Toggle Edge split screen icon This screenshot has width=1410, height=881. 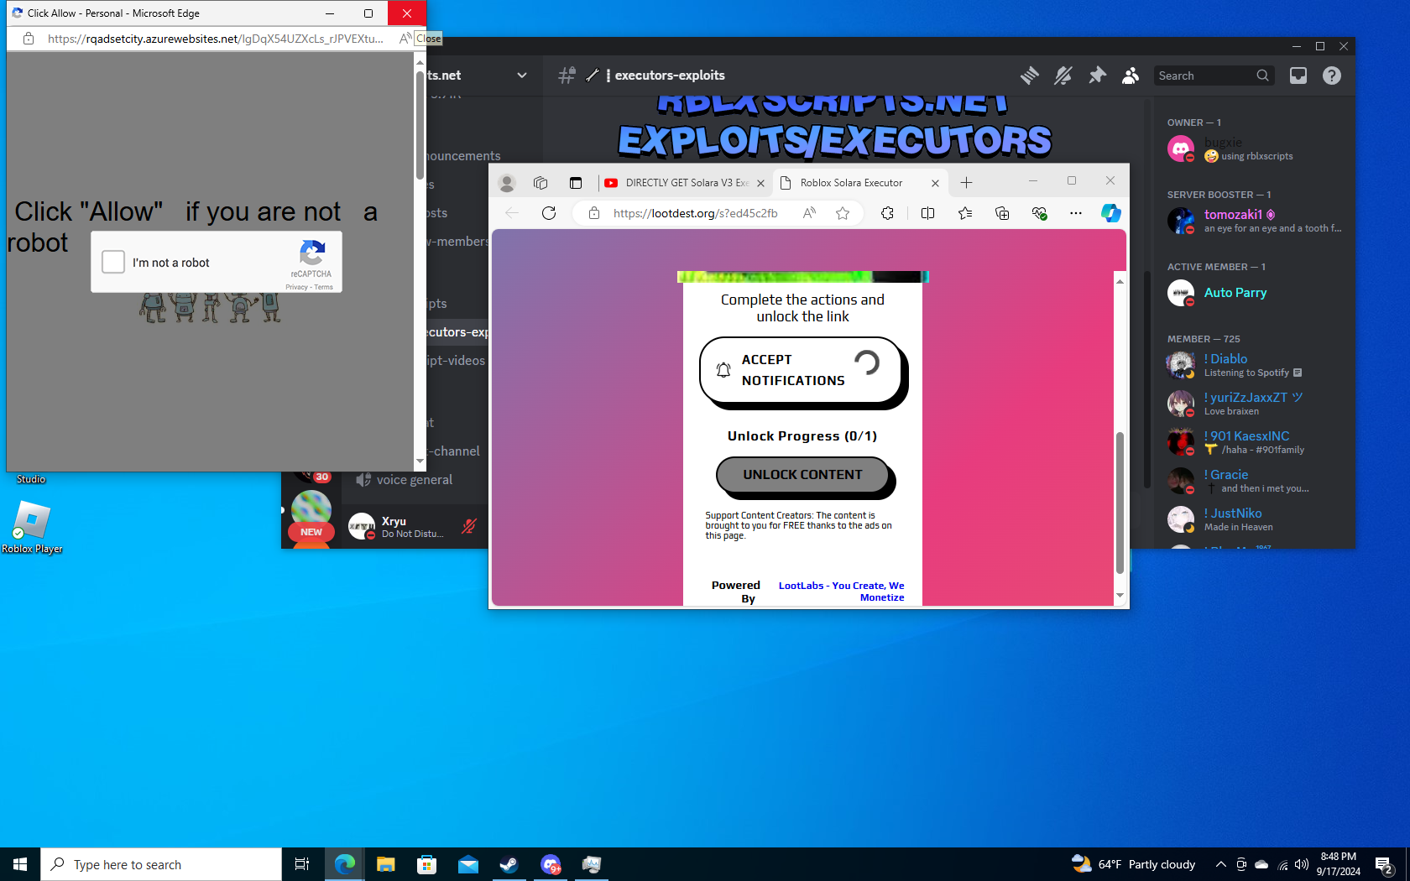coord(927,213)
